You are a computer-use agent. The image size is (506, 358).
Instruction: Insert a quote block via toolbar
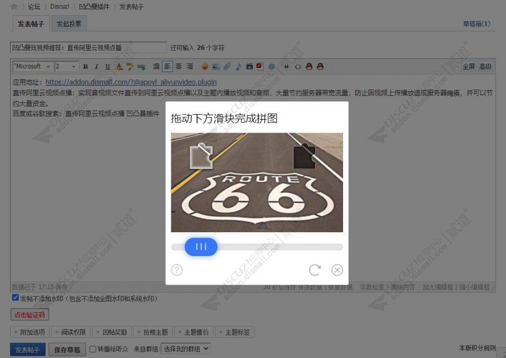pos(286,67)
